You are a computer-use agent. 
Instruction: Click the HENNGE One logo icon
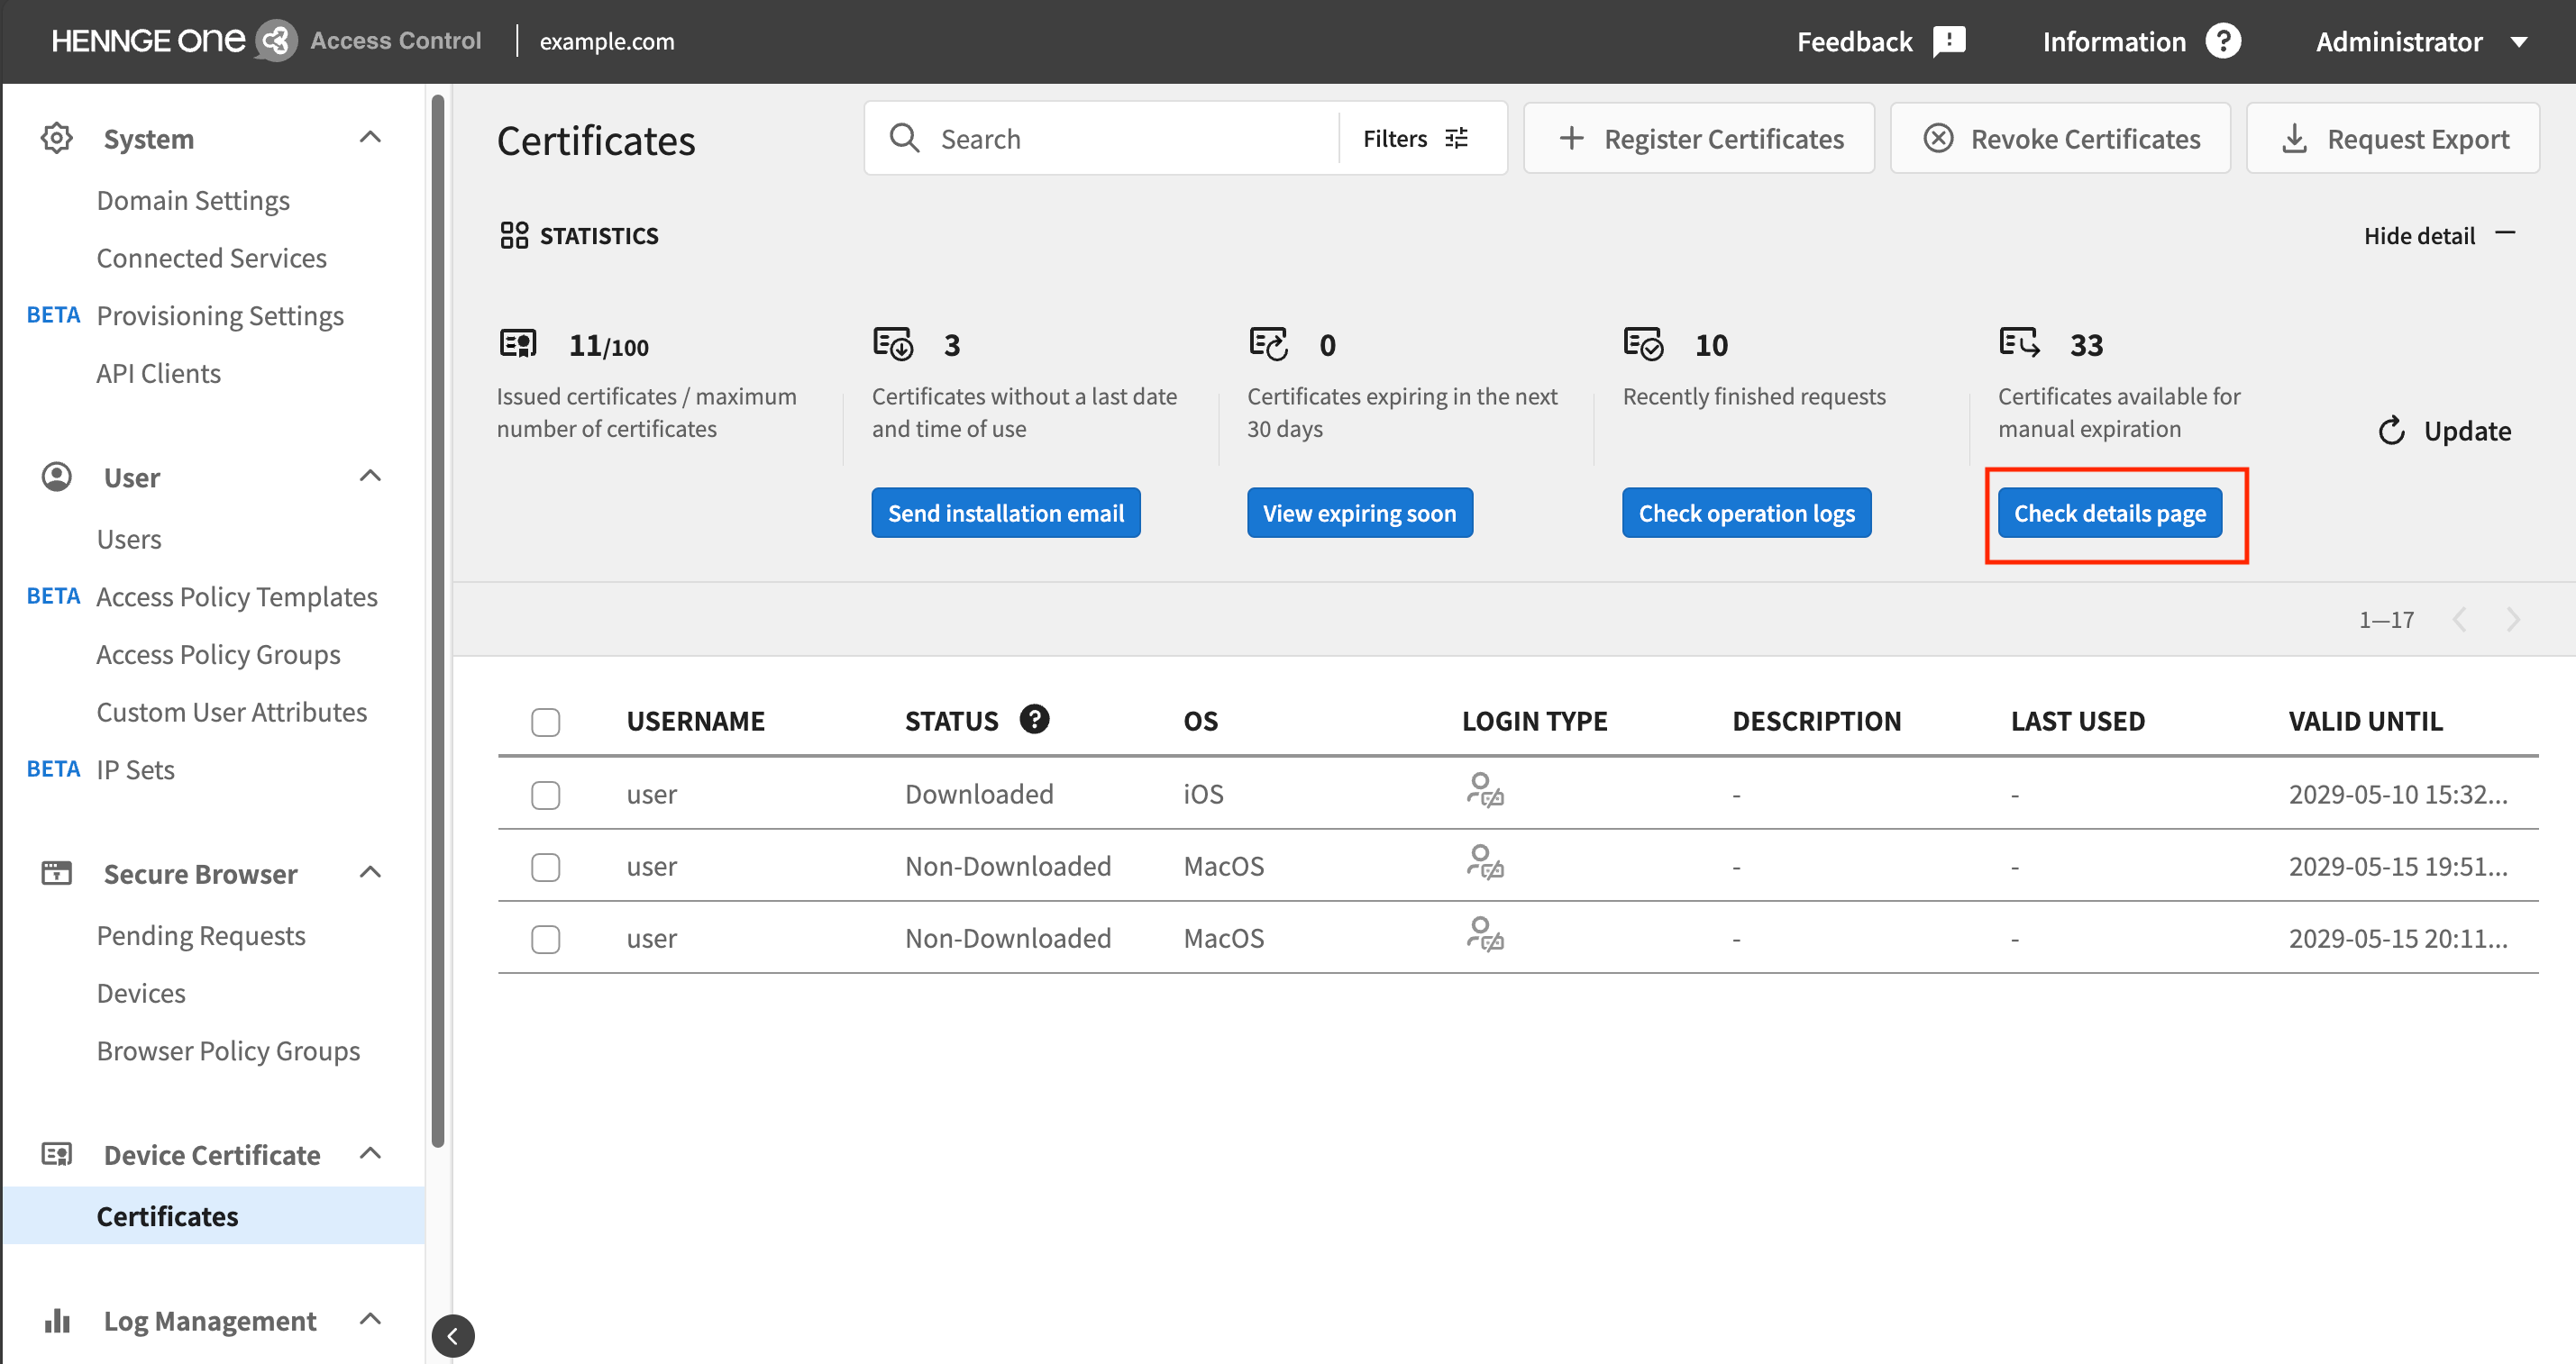(x=276, y=41)
